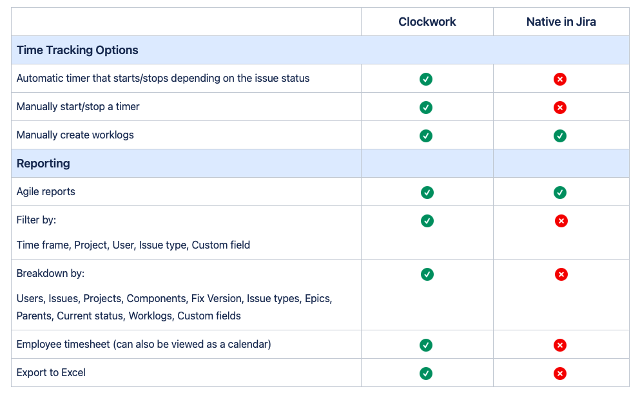Viewport: 640px width, 398px height.
Task: Click 'Time frame, Project, User, Issue type, Custom field'
Action: click(x=133, y=245)
